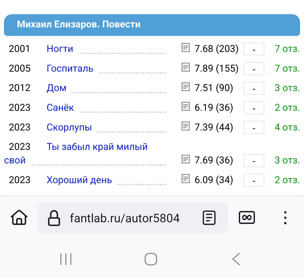Viewport: 304px width, 278px height.
Task: View the 4 отз. reviews for Скорлупы
Action: tap(287, 127)
